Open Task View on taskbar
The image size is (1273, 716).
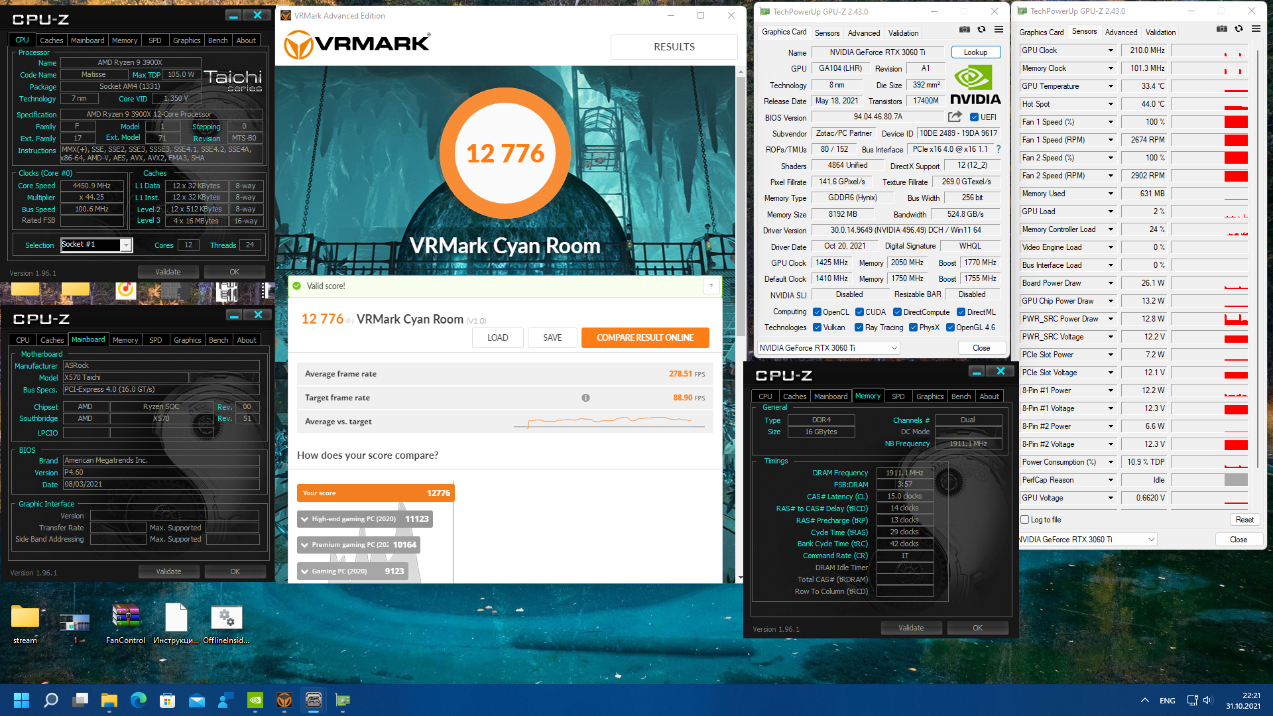[x=80, y=700]
